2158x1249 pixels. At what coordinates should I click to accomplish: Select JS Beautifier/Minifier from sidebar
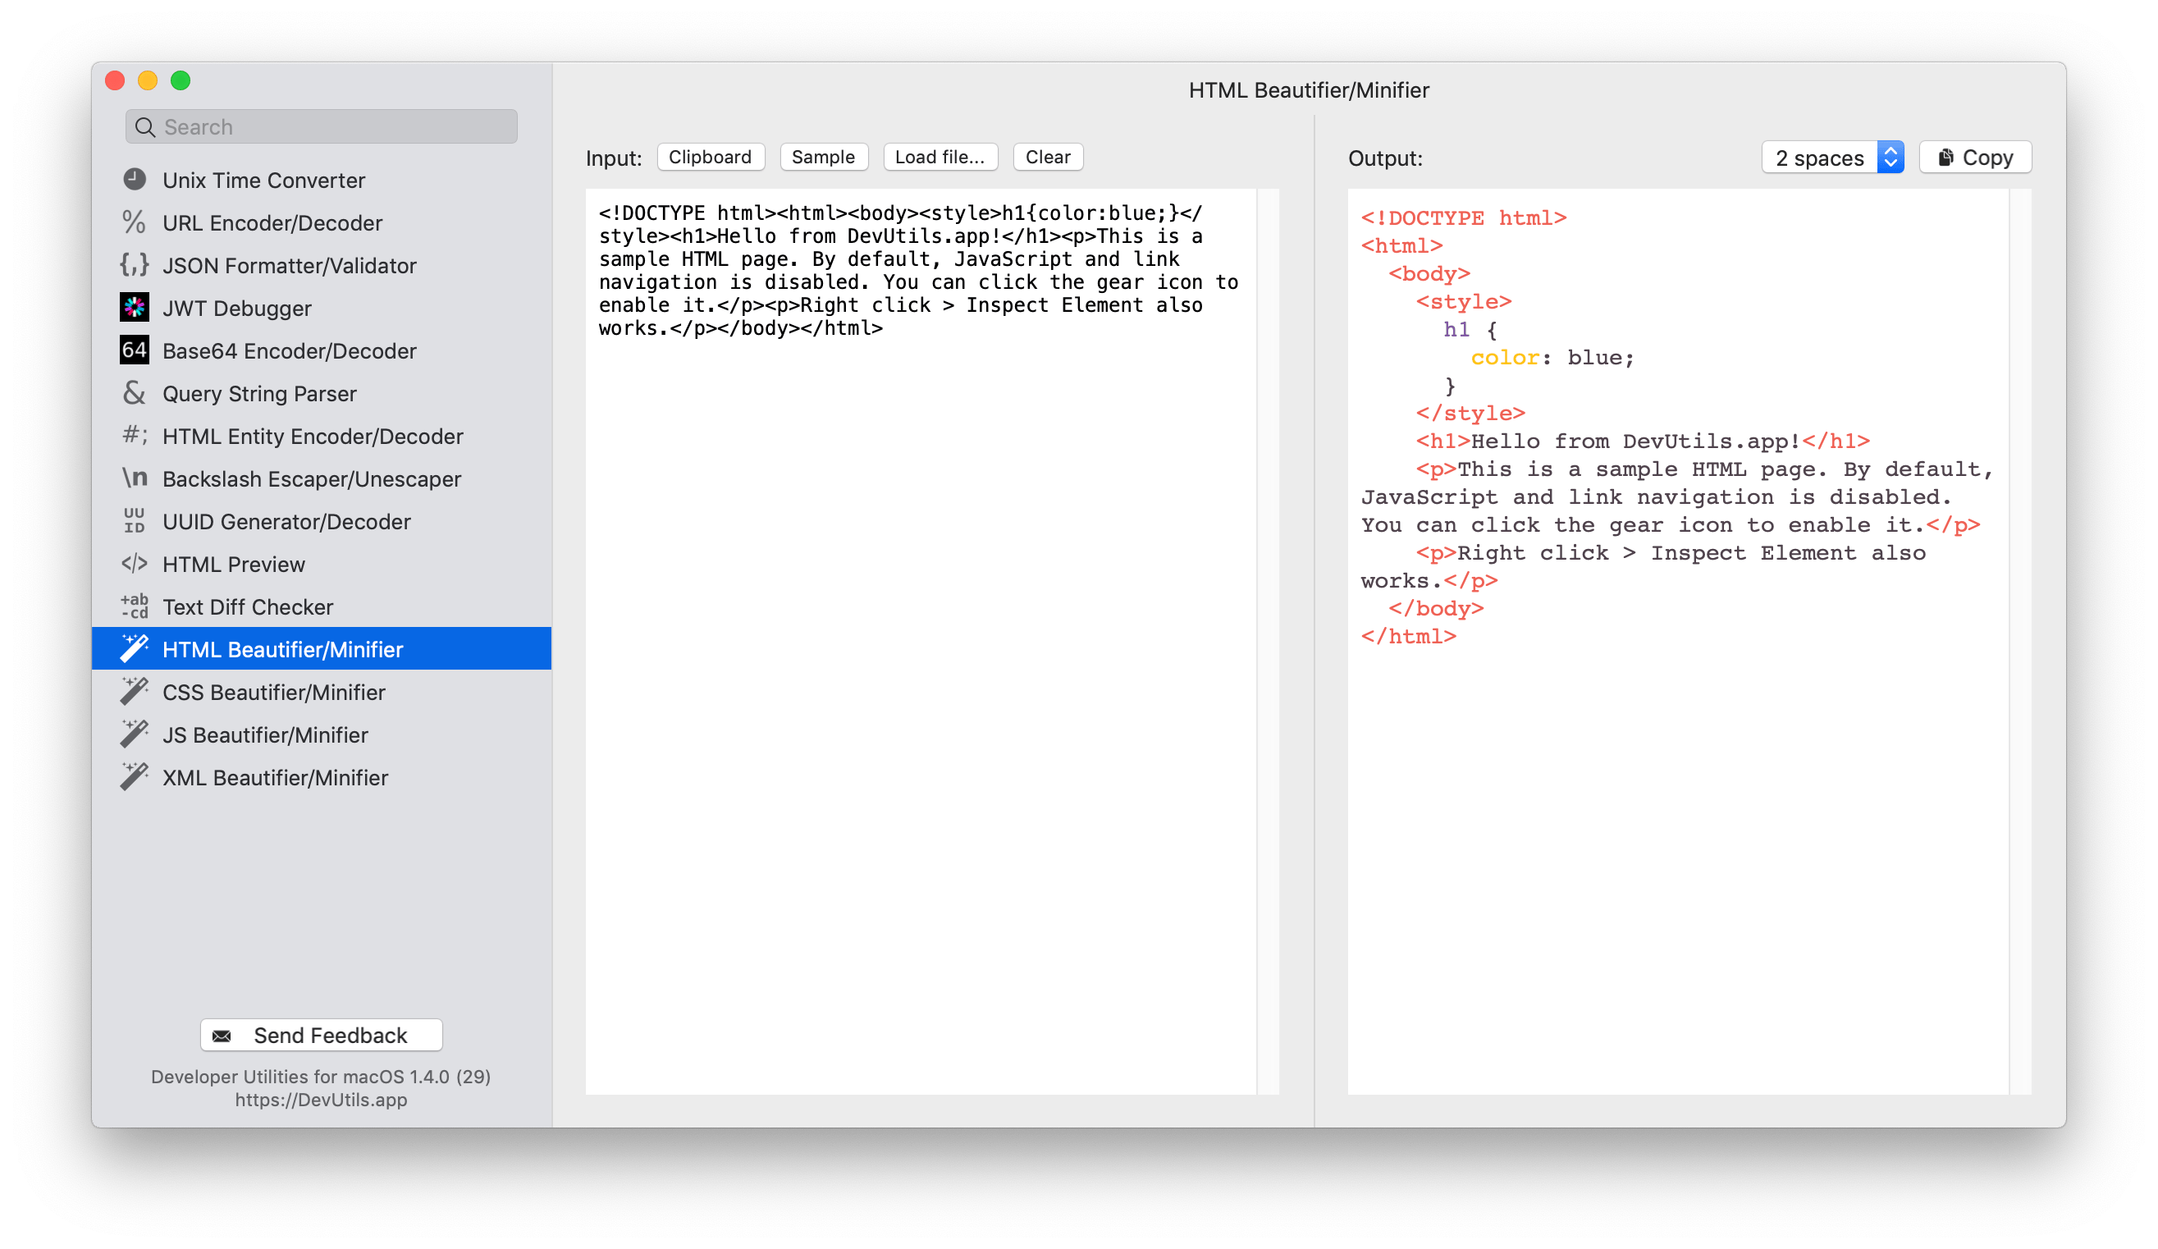[x=266, y=733]
